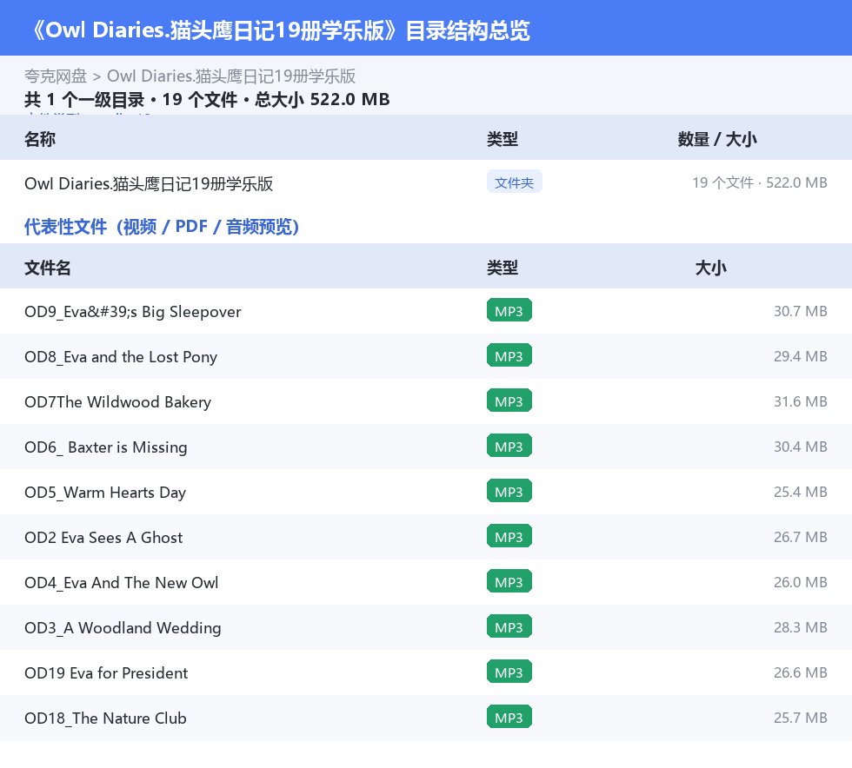Screen dimensions: 852x768
Task: Open the breadcrumb Owl Diaries.猫头鹰日记19册学乐版
Action: click(x=231, y=76)
